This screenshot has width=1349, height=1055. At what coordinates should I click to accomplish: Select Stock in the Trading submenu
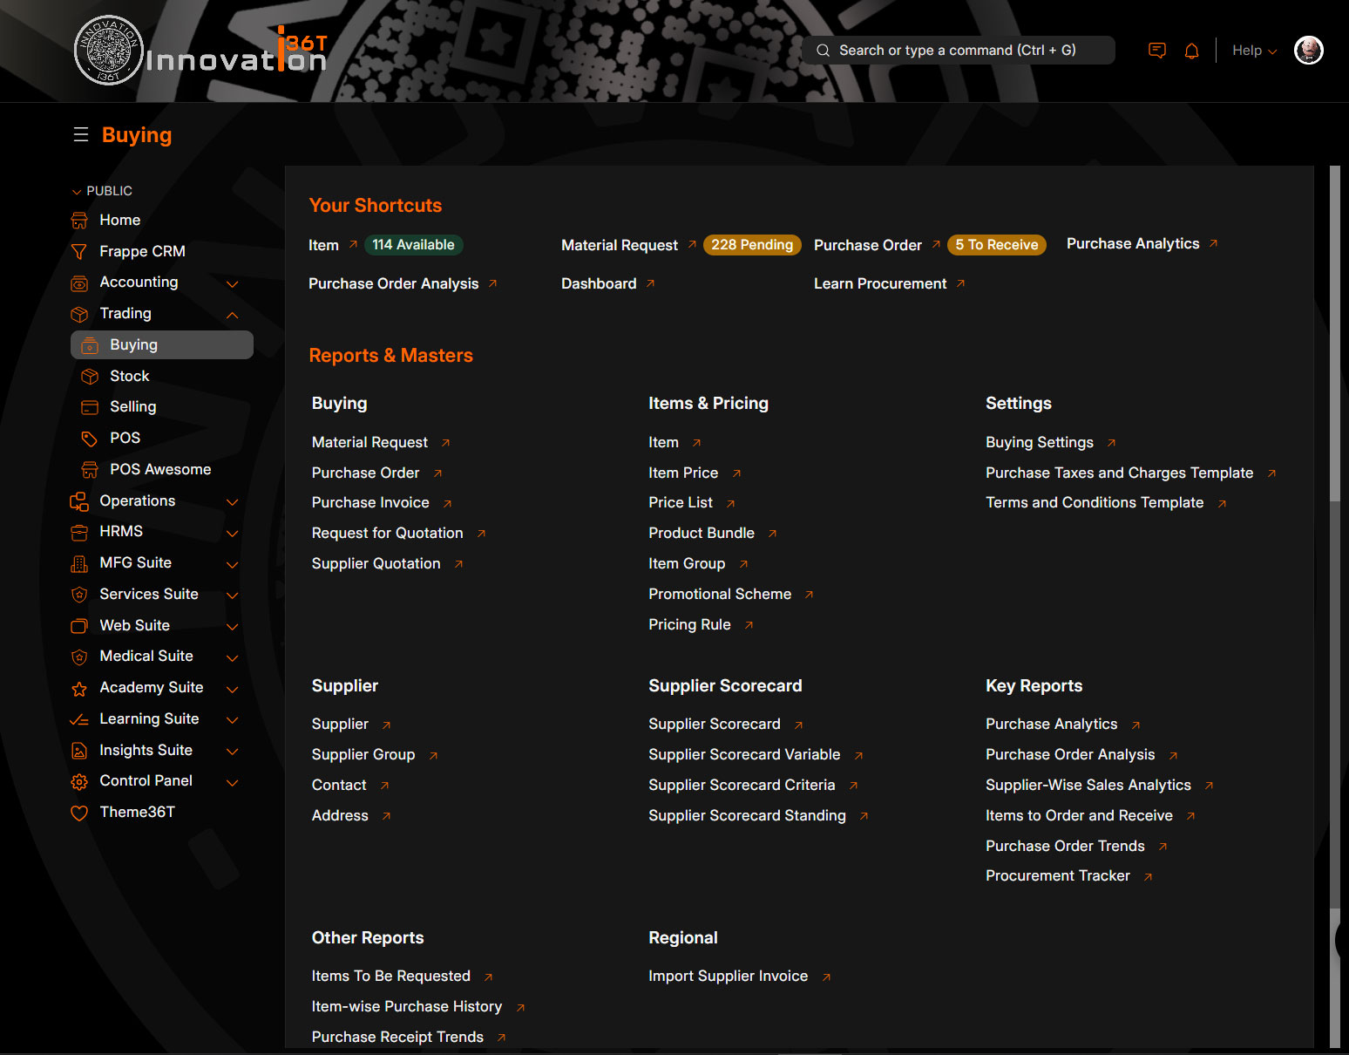[x=130, y=376]
